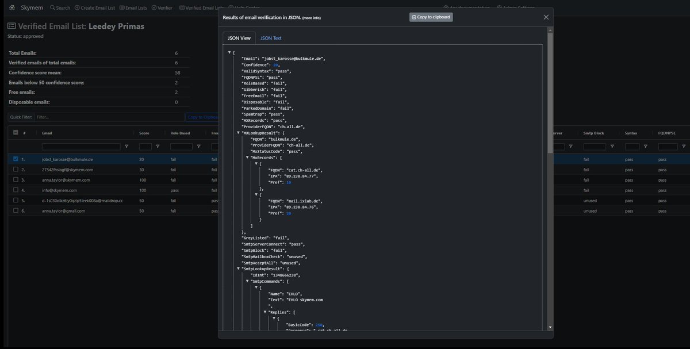Switch to the JSON View tab

pos(239,38)
